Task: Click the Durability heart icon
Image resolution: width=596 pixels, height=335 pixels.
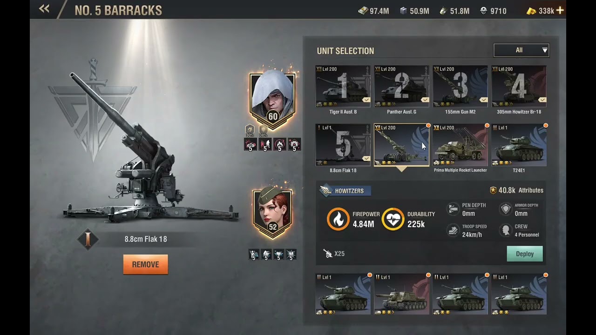Action: click(x=393, y=219)
